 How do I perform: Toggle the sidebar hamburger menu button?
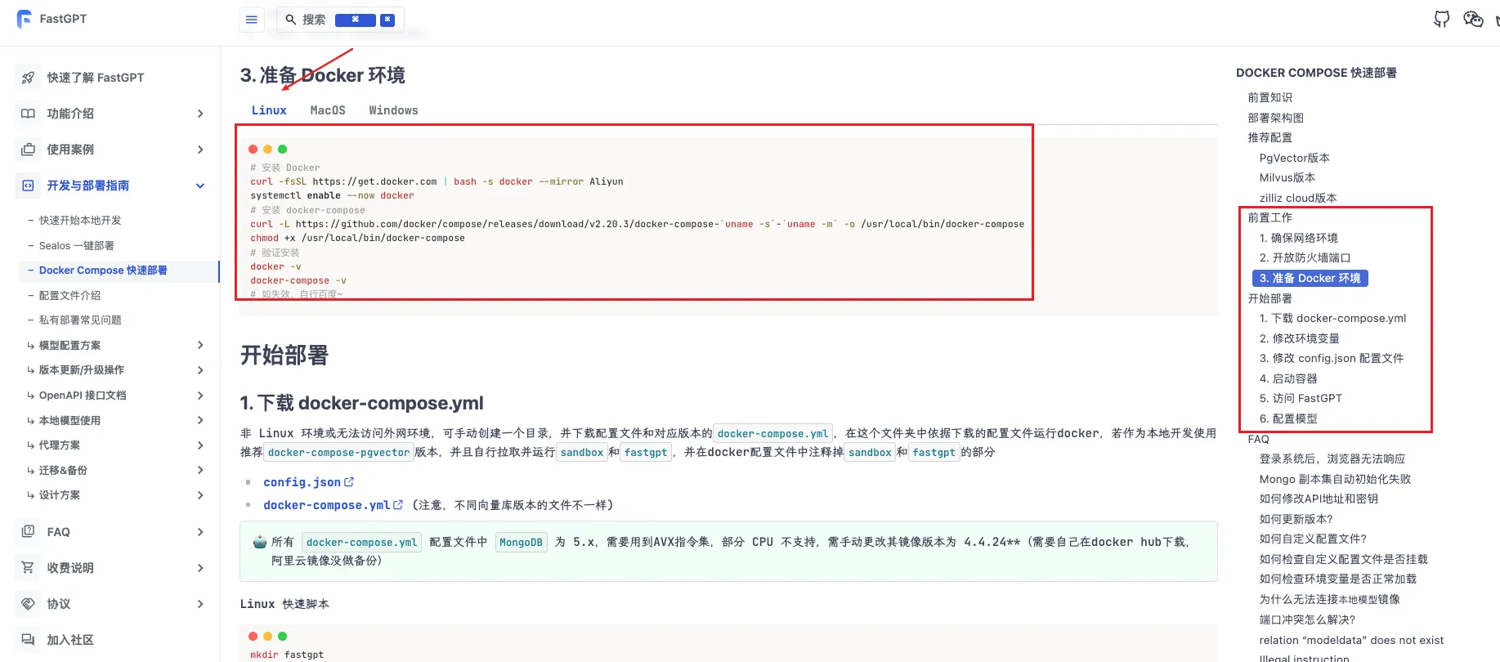pyautogui.click(x=252, y=20)
